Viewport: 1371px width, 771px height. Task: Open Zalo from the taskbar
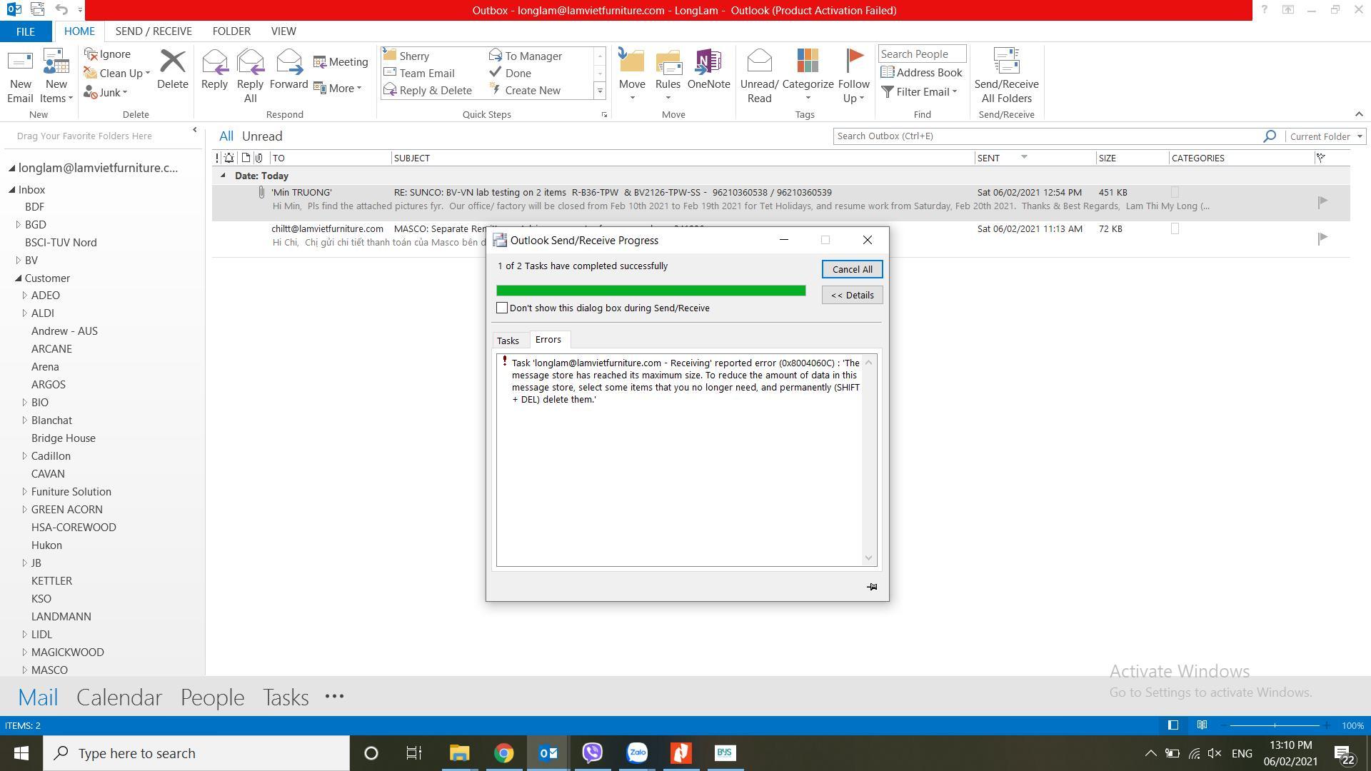click(x=637, y=753)
